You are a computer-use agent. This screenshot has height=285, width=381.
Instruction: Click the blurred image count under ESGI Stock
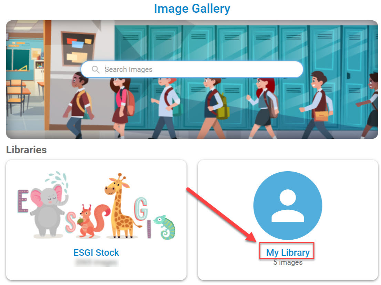96,262
